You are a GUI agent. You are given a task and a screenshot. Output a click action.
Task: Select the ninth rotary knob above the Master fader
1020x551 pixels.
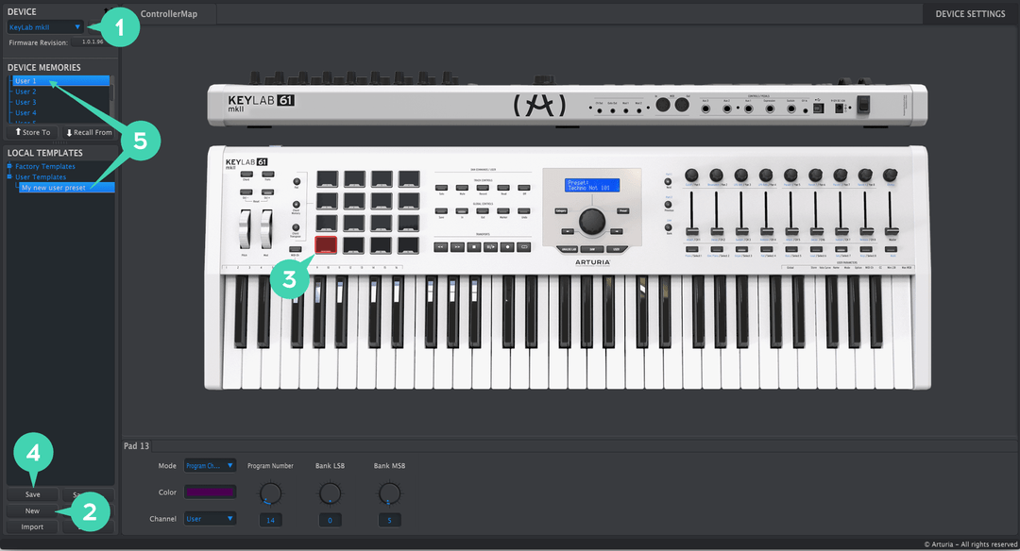tap(890, 175)
